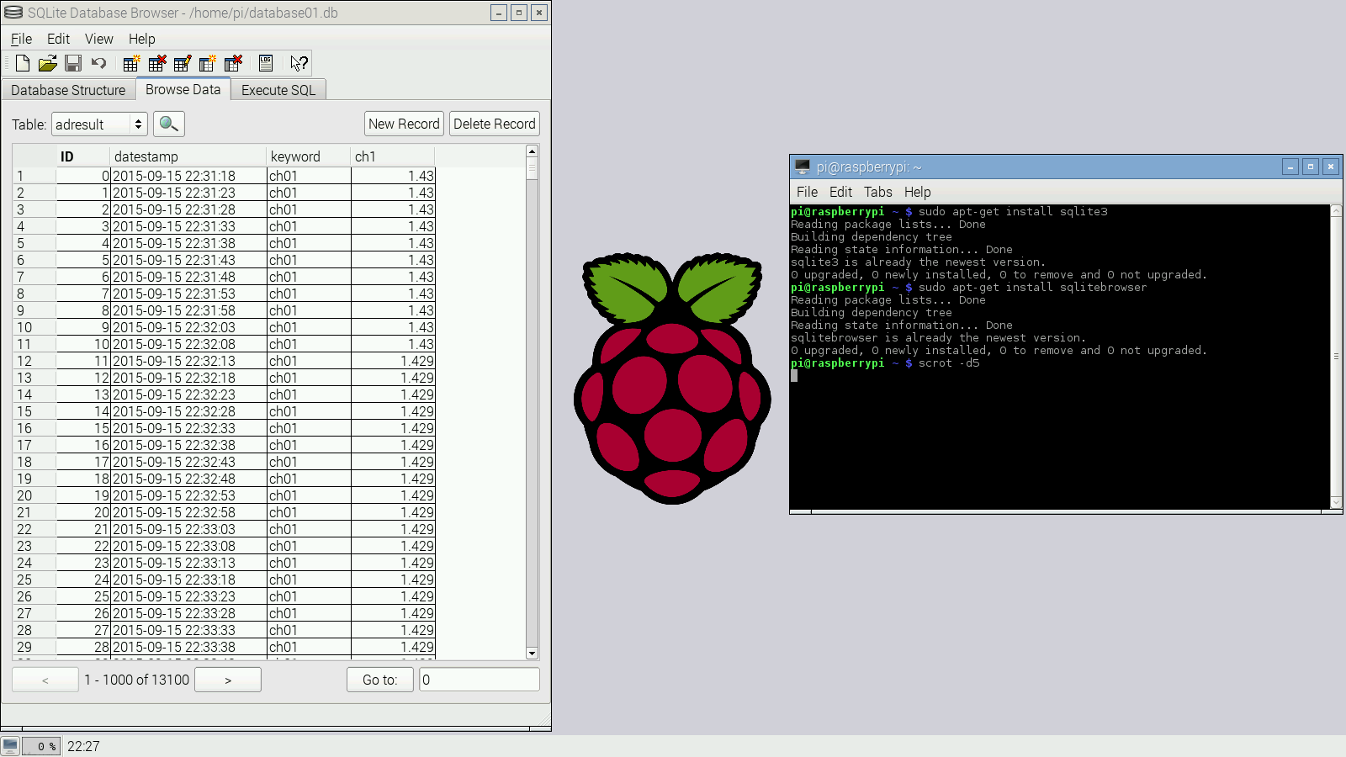Click the terminal icon in the terminal title bar
Image resolution: width=1346 pixels, height=757 pixels.
tap(803, 167)
